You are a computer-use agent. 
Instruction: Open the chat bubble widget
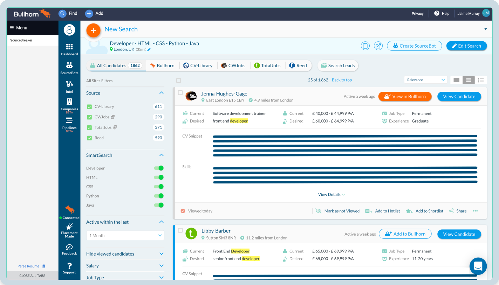pyautogui.click(x=478, y=266)
